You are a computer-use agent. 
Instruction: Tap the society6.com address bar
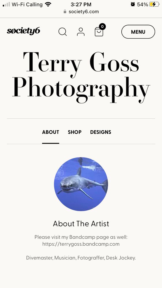pos(81,12)
